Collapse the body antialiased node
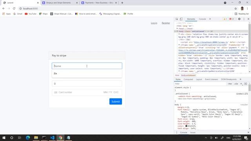Image resolution: width=251 pixels, height=141 pixels. coord(177,31)
